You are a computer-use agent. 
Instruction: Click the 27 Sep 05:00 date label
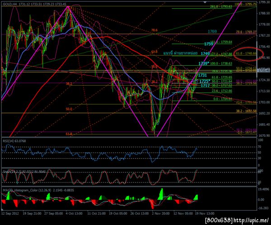(53, 213)
